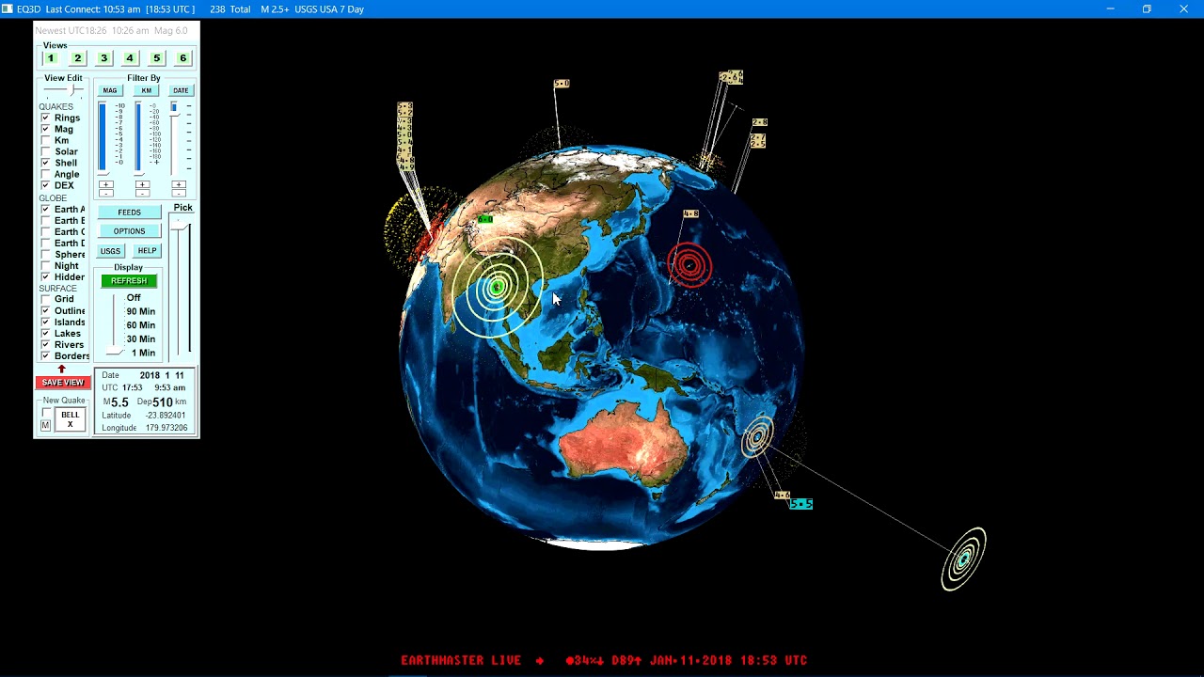The width and height of the screenshot is (1204, 677).
Task: Click the green REFRESH button
Action: coord(129,281)
